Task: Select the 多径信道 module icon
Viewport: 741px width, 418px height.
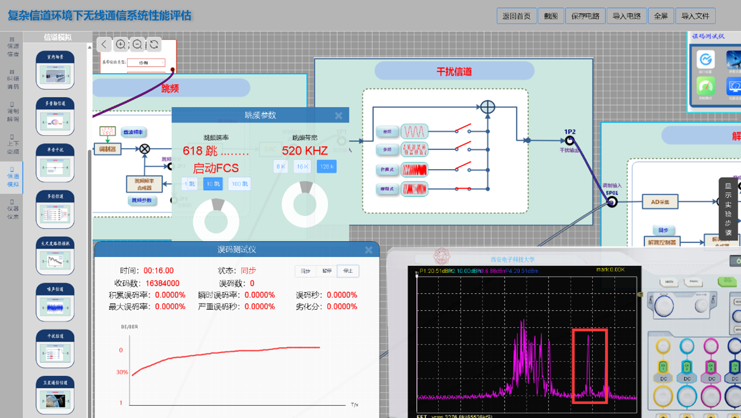Action: pos(55,210)
